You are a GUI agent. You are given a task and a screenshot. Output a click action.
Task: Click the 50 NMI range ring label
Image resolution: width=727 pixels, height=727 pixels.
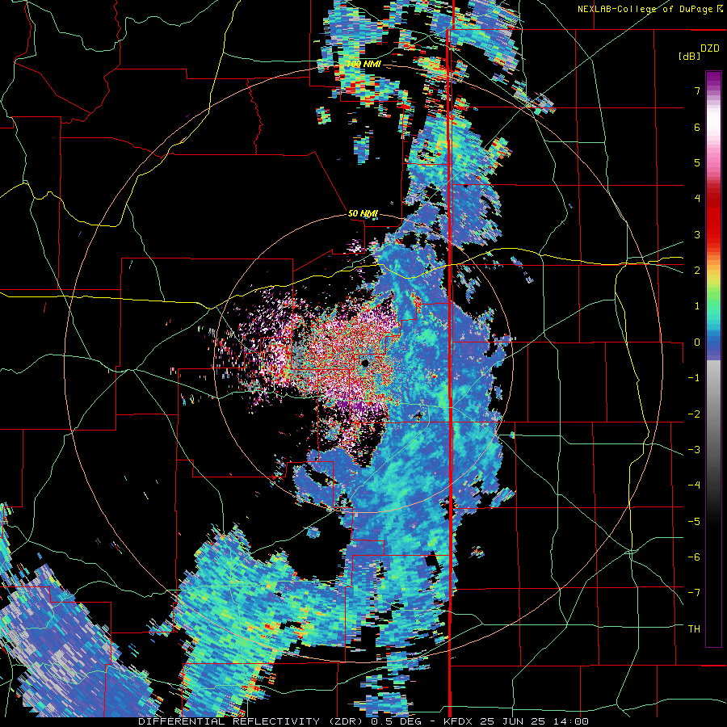click(363, 214)
